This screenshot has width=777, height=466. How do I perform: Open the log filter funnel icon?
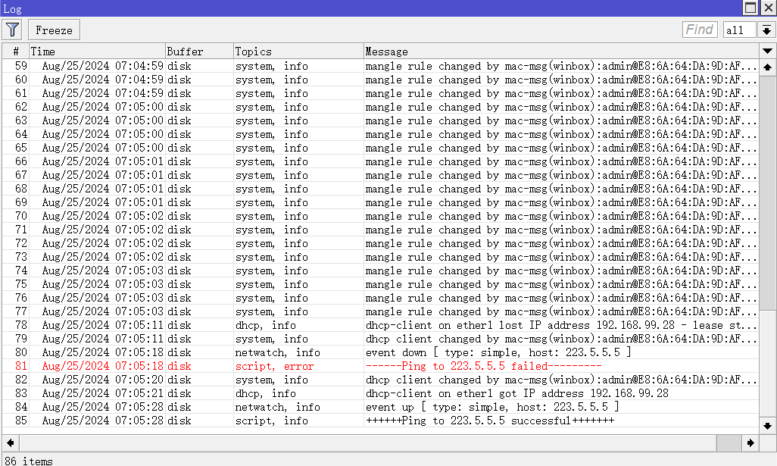[12, 30]
